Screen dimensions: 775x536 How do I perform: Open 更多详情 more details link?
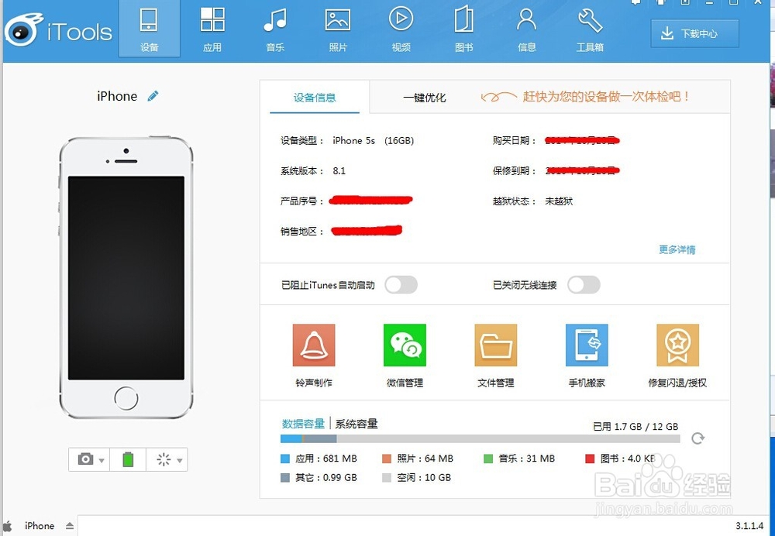[x=677, y=249]
